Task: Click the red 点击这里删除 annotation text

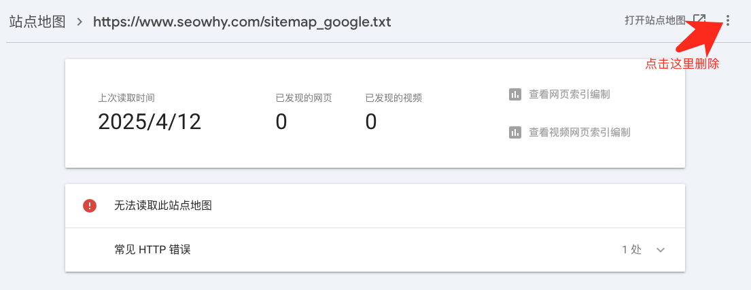Action: (x=682, y=64)
